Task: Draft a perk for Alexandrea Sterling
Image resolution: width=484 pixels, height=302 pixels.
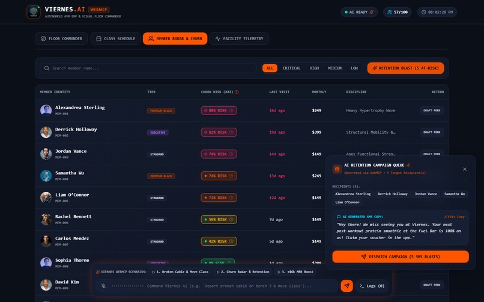Action: [x=432, y=110]
